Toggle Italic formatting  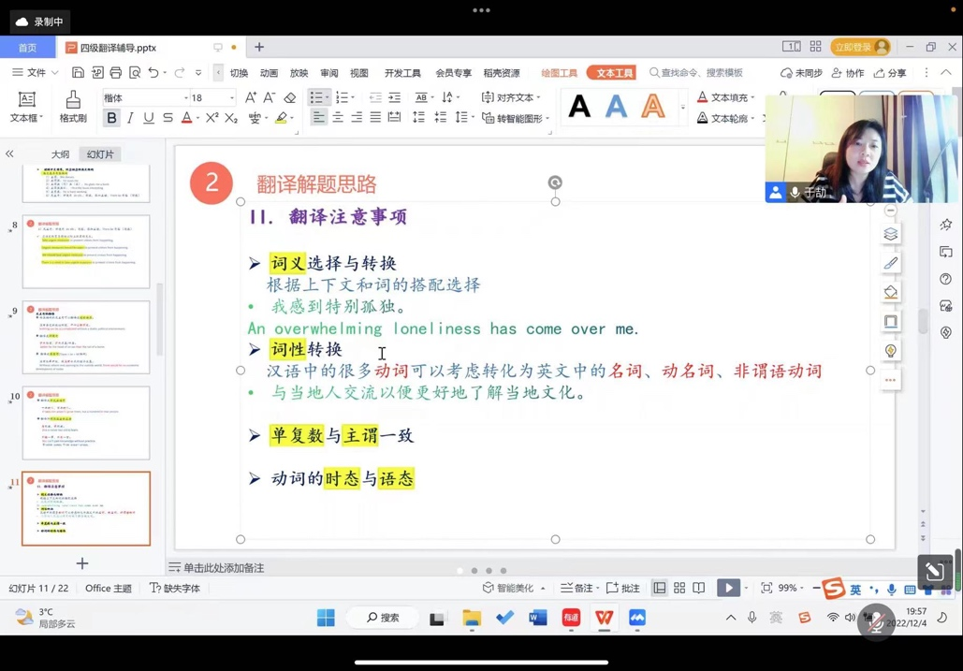click(x=130, y=119)
